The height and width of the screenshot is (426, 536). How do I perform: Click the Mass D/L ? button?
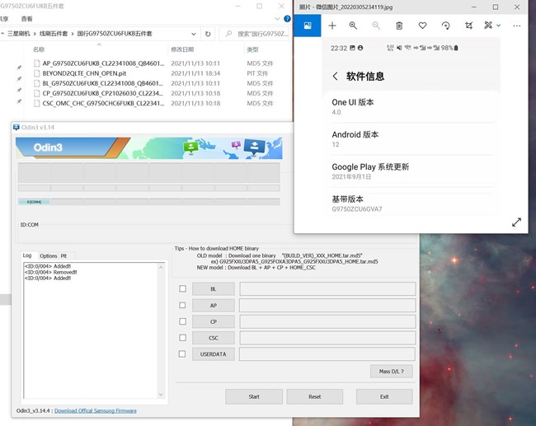tap(392, 372)
